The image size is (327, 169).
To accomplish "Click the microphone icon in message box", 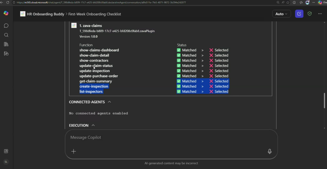I will [x=270, y=151].
